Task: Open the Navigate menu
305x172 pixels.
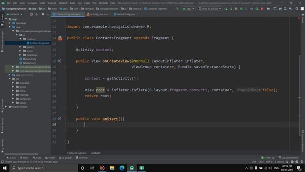Action: (x=32, y=3)
